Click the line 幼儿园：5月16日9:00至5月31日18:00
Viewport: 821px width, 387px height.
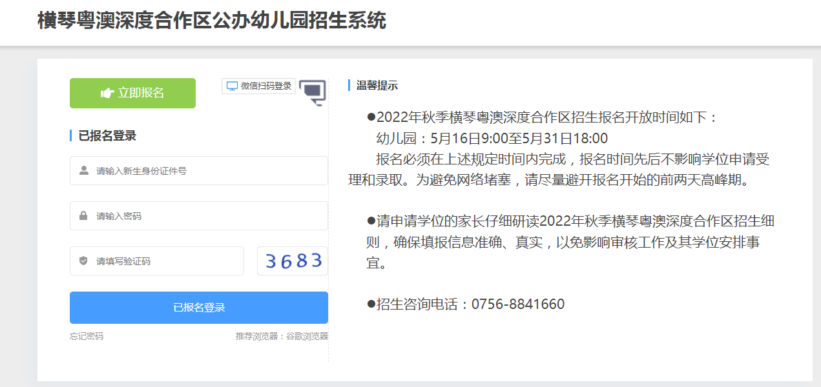(492, 139)
